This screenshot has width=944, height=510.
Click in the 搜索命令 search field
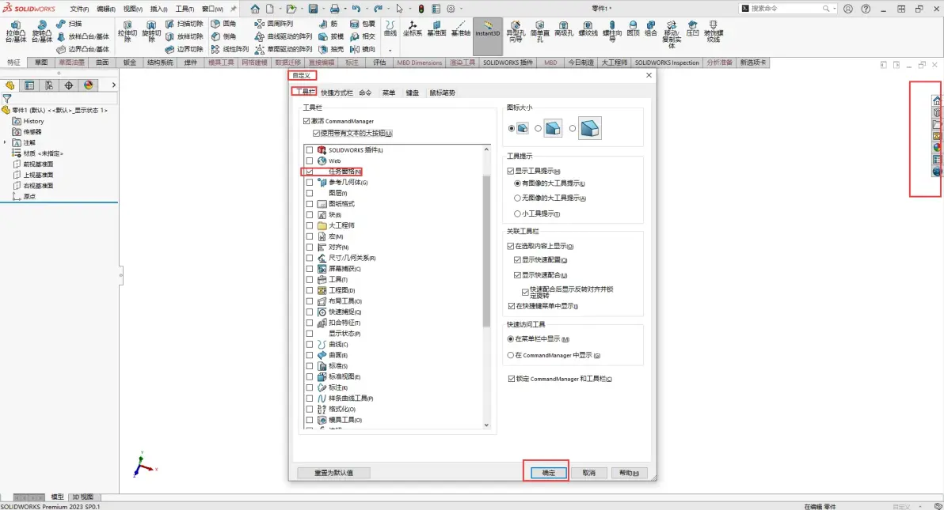(x=786, y=9)
